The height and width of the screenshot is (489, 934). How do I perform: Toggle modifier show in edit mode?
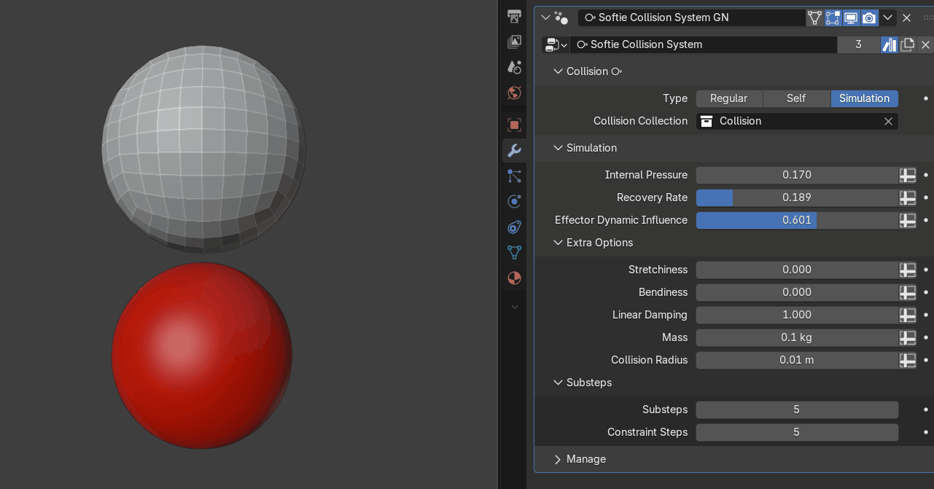833,17
